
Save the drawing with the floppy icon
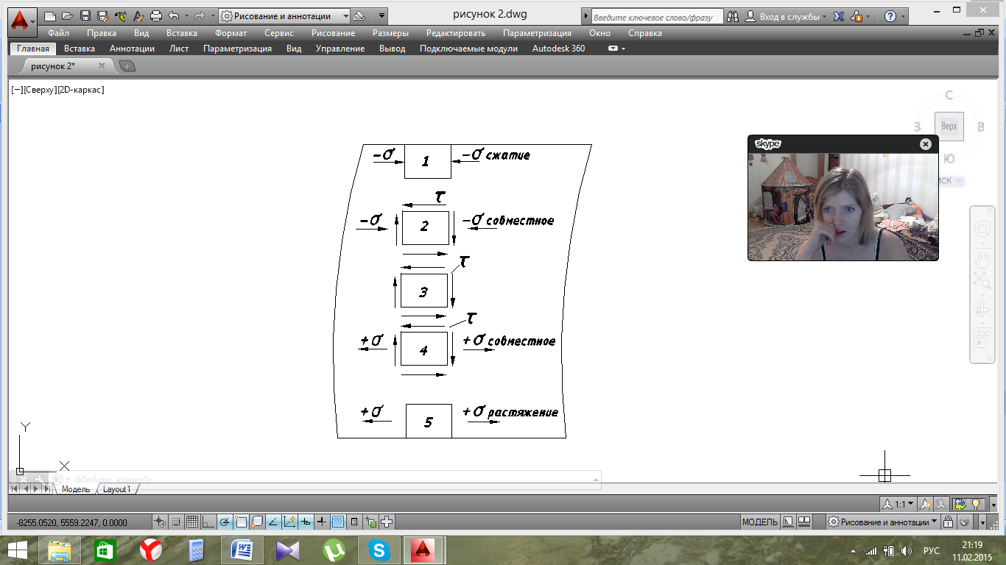point(85,15)
